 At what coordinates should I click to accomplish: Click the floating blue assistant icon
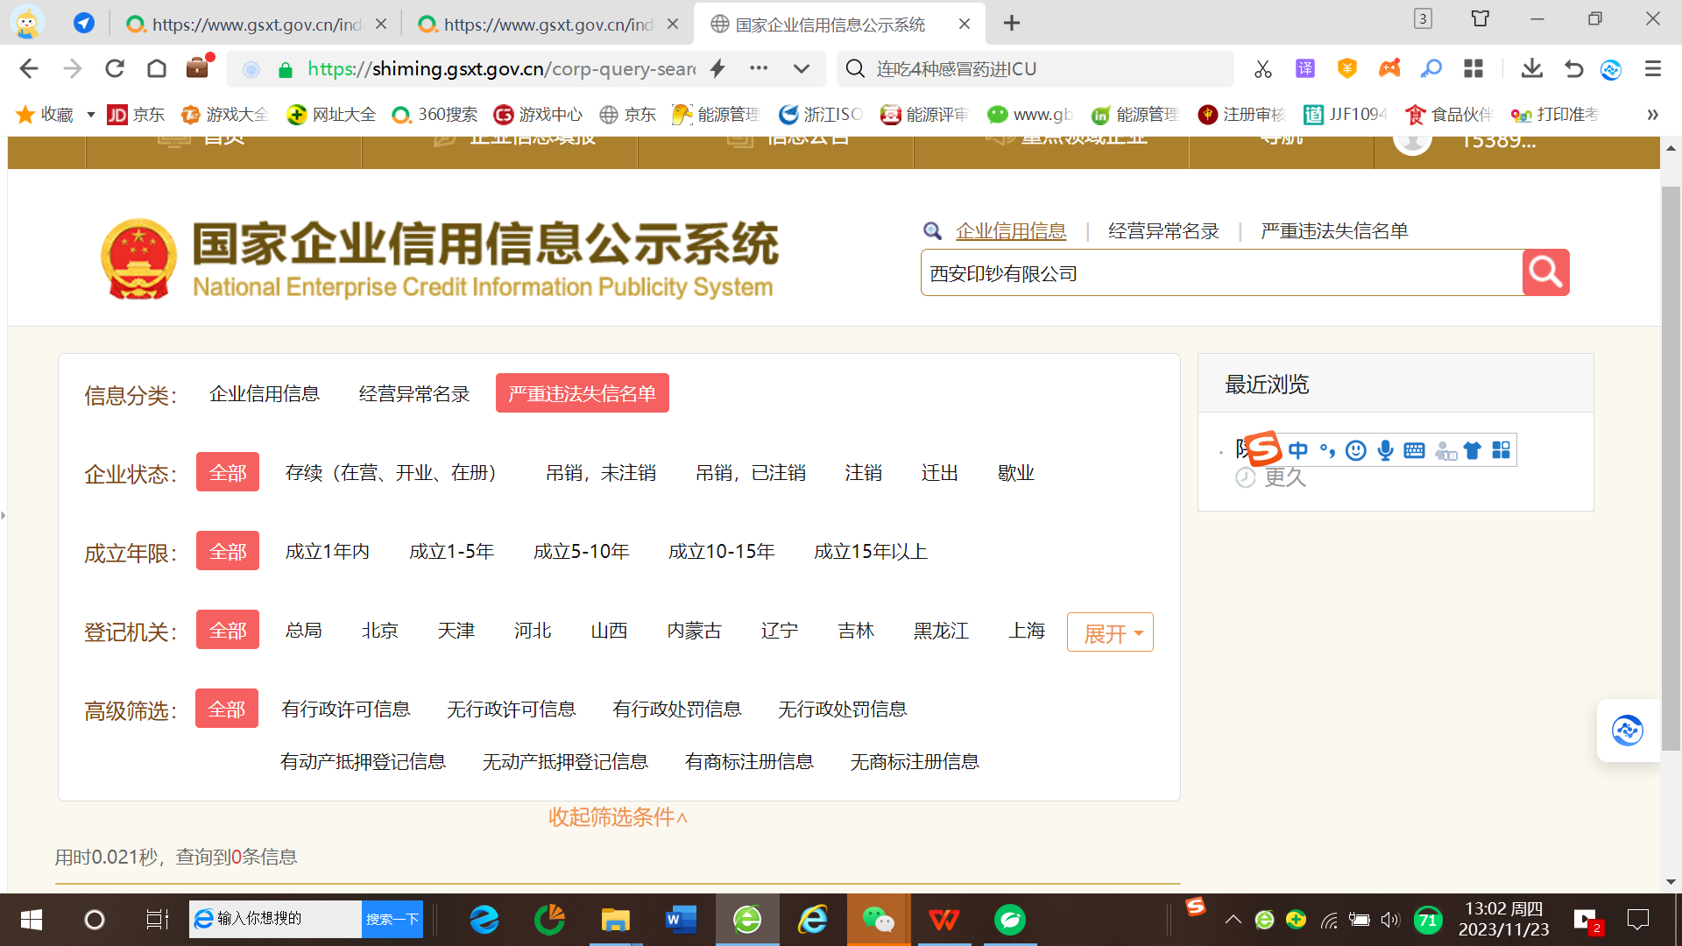(1627, 731)
